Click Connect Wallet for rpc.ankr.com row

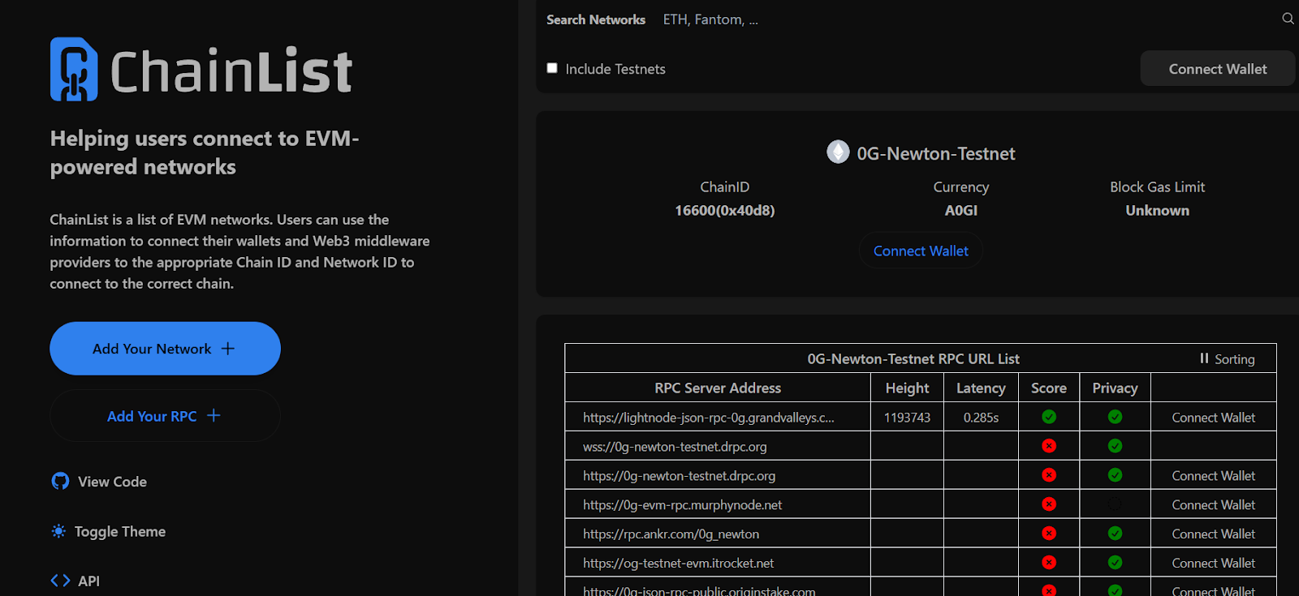click(1213, 534)
